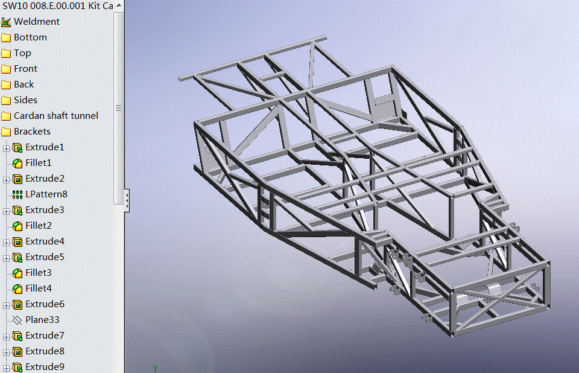Click the Extrude3 feature icon
The width and height of the screenshot is (579, 373).
(17, 211)
